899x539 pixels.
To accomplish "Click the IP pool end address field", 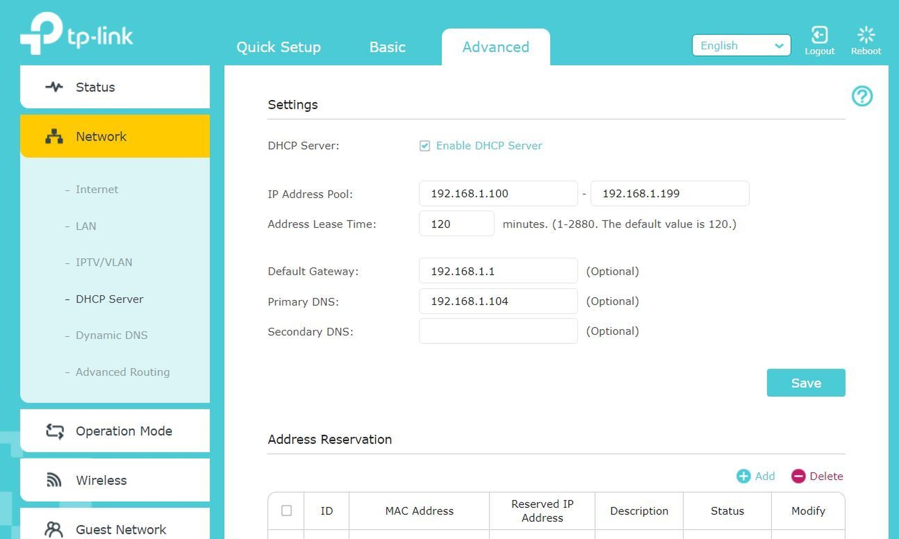I will 670,194.
